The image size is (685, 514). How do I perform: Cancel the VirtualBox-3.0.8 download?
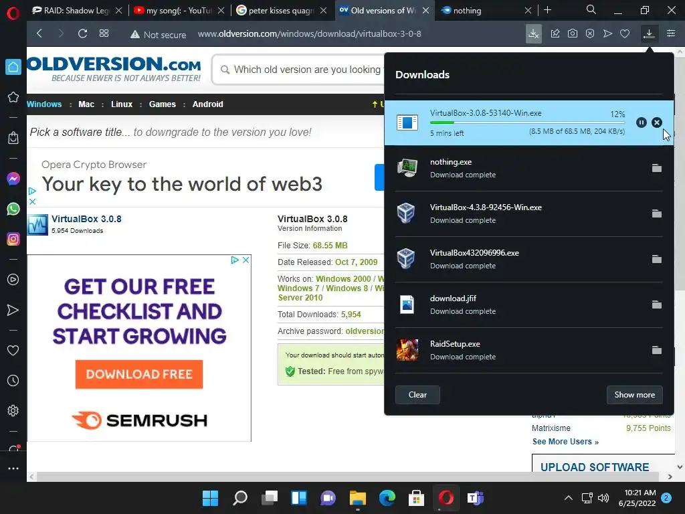point(657,122)
